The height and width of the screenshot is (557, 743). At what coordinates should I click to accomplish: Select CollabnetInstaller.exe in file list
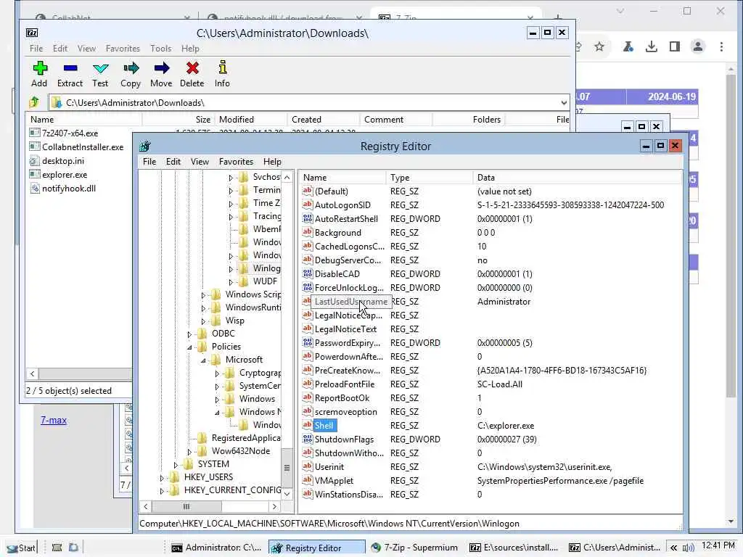pos(83,147)
